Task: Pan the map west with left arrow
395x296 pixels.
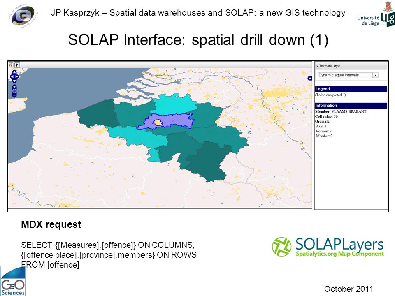Action: click(12, 76)
